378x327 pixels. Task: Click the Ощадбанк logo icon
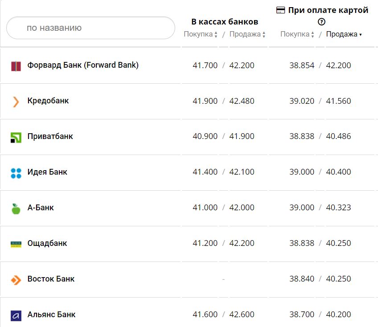tap(16, 244)
